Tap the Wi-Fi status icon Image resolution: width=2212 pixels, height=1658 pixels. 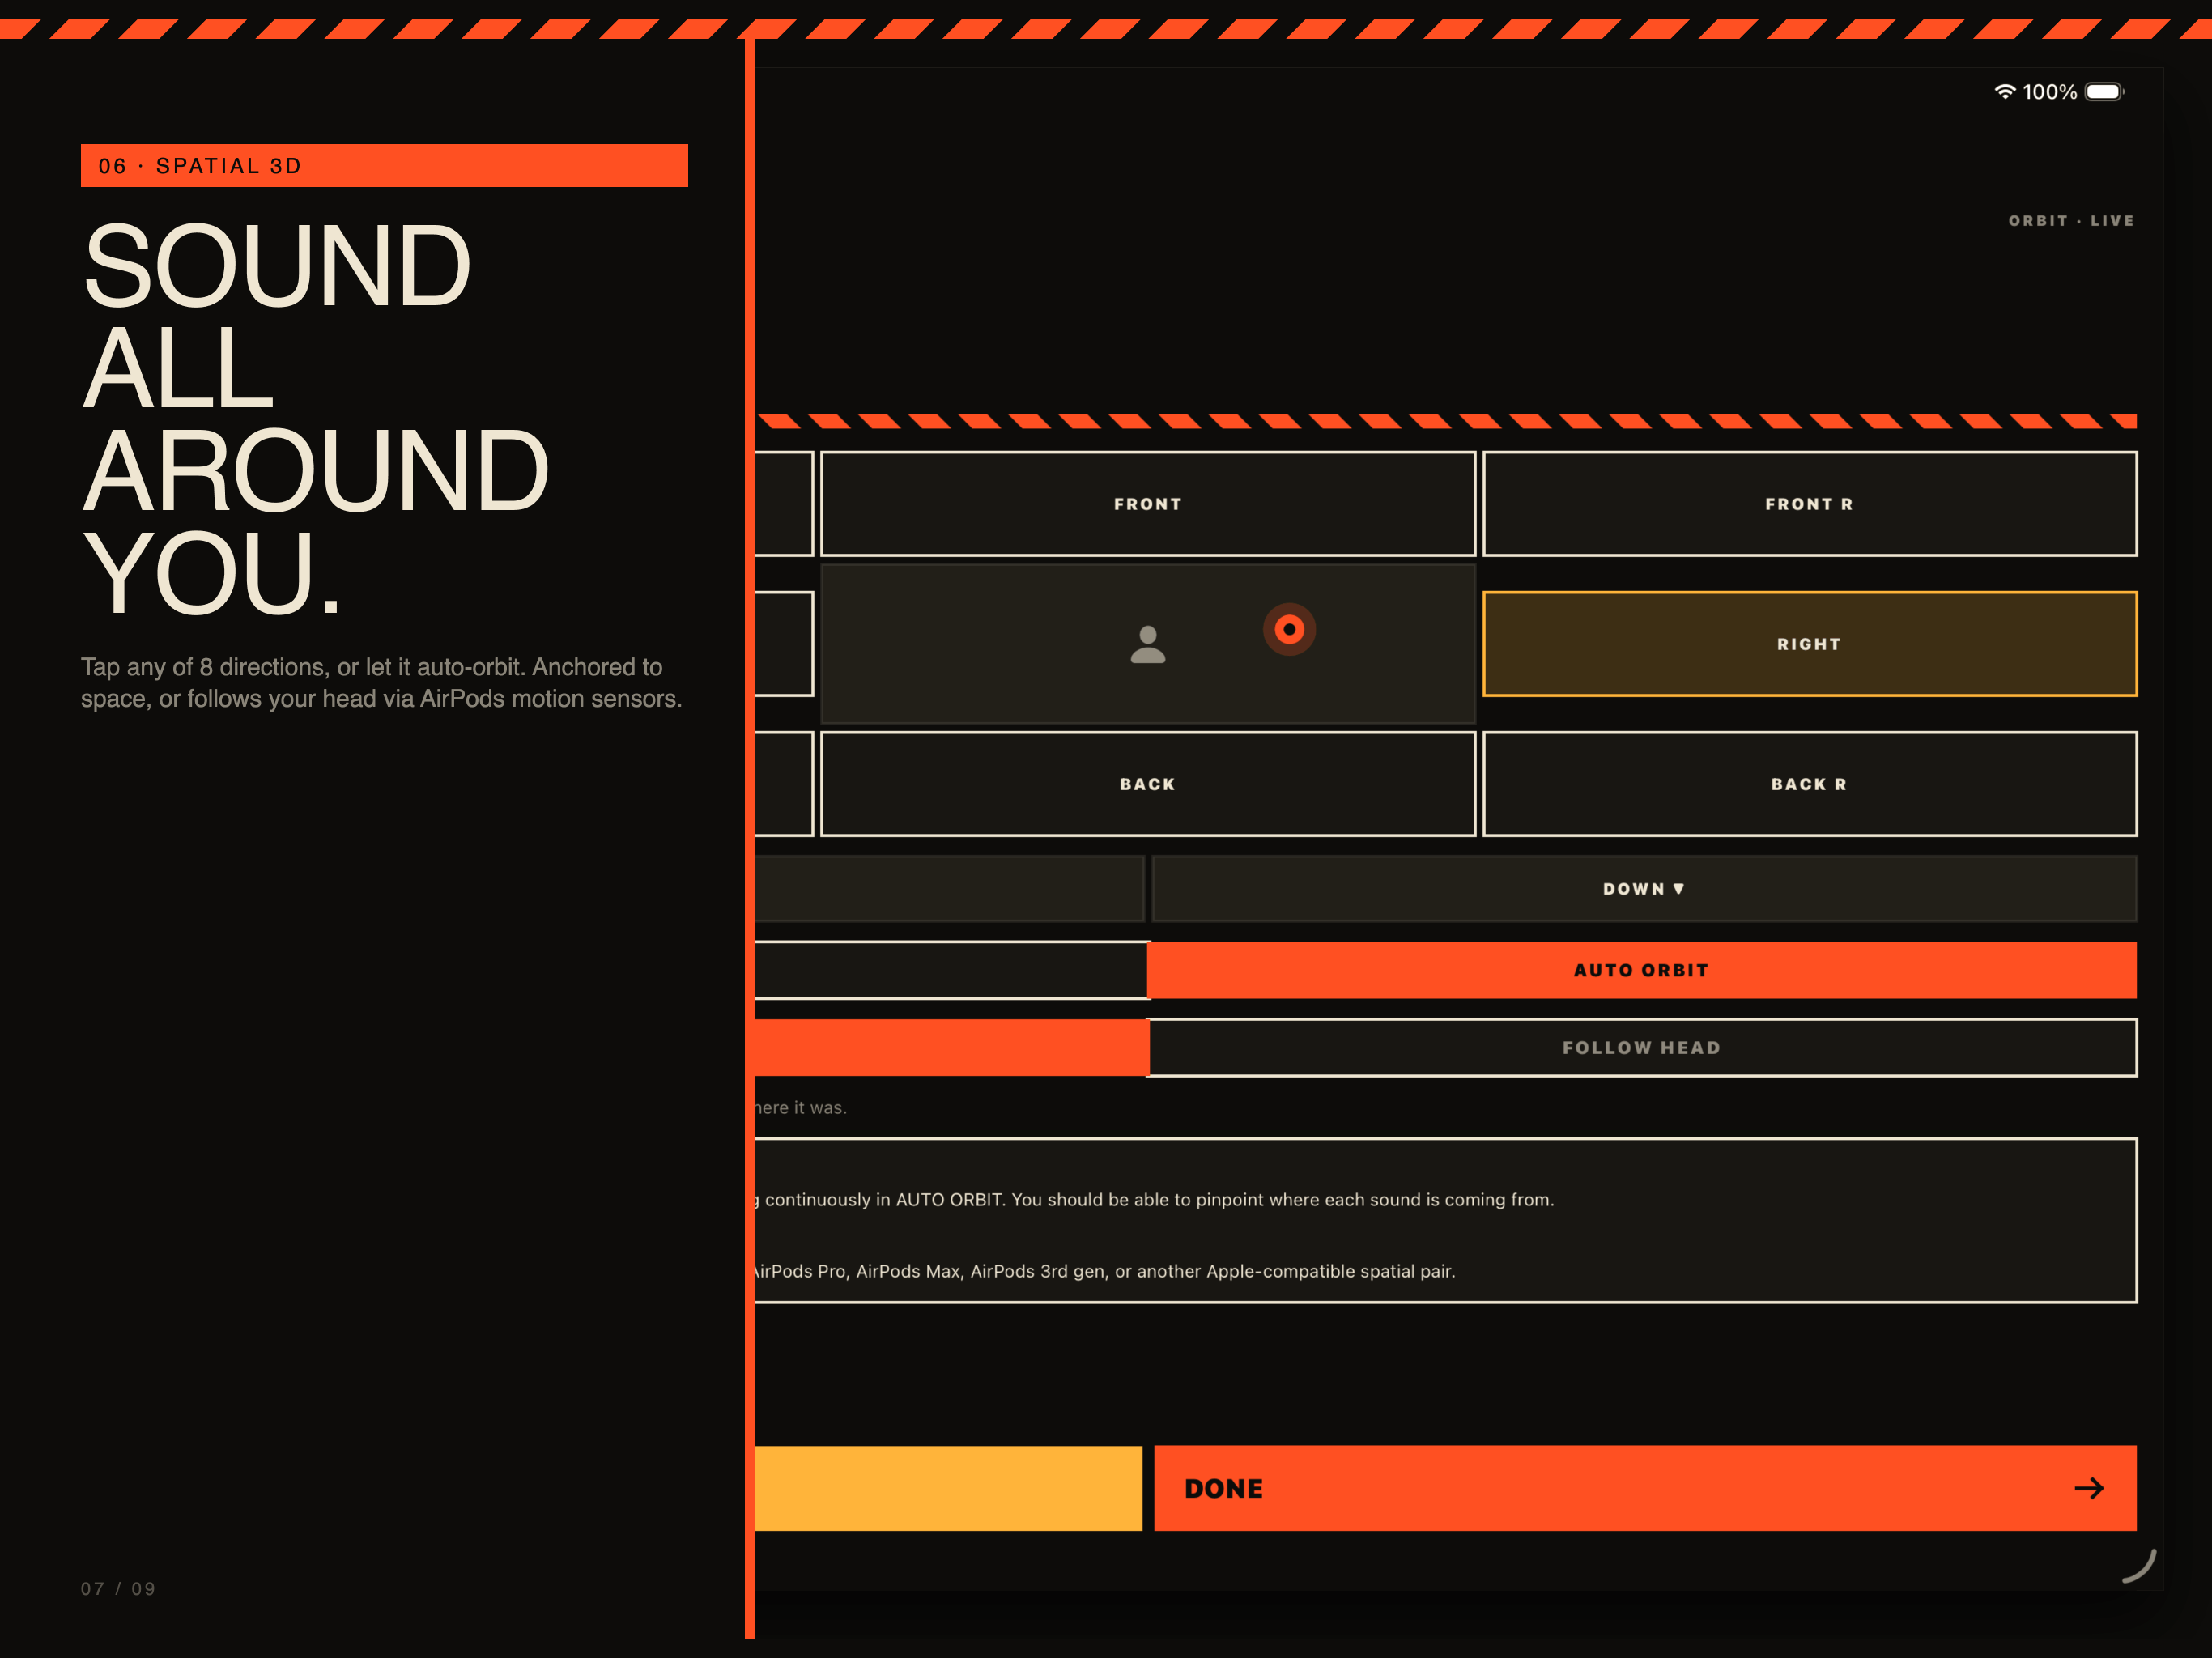point(2005,92)
